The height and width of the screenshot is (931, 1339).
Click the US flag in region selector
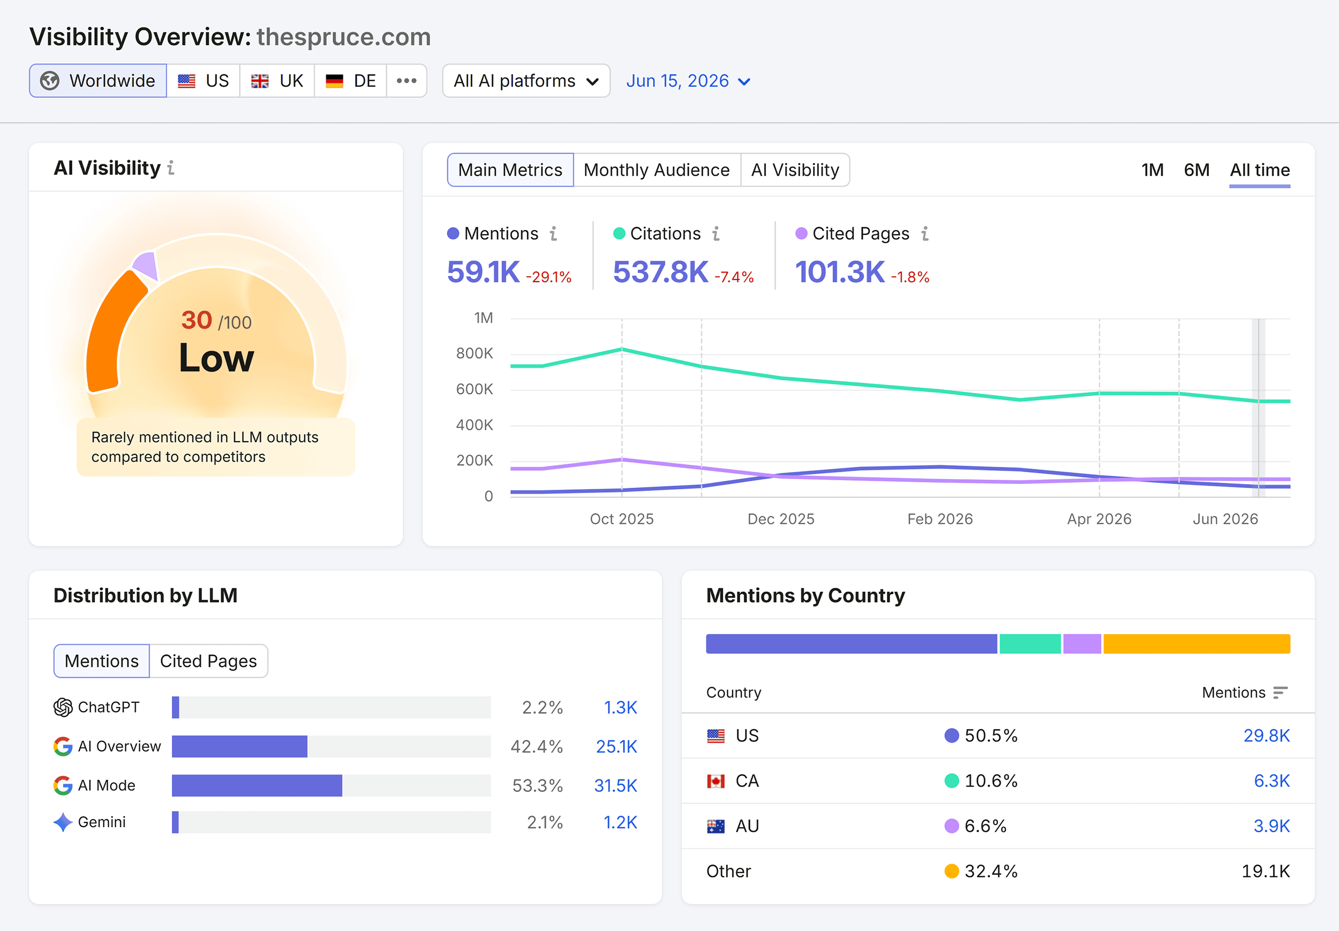click(186, 81)
